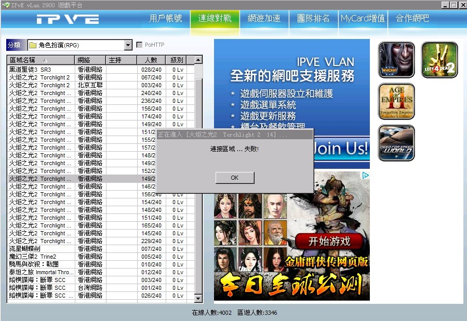The width and height of the screenshot is (467, 321).
Task: Select the Torchlight row with 236/240 players
Action: click(x=101, y=101)
